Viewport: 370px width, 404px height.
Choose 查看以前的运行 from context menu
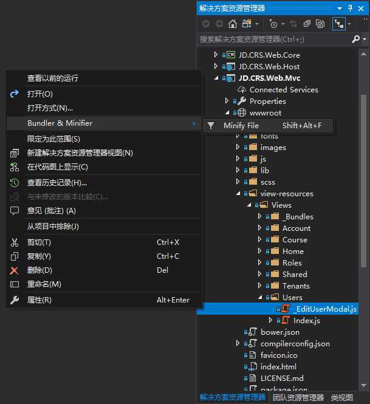point(104,78)
